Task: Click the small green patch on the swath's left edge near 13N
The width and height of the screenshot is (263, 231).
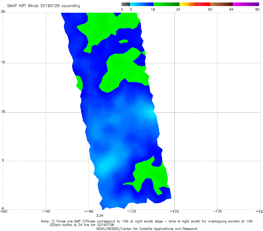Action: pos(80,83)
